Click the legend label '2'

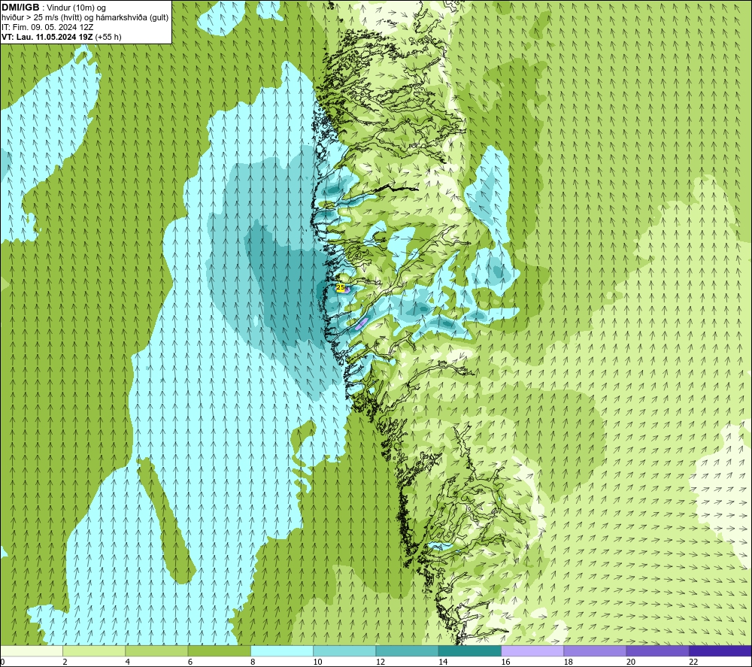65,662
